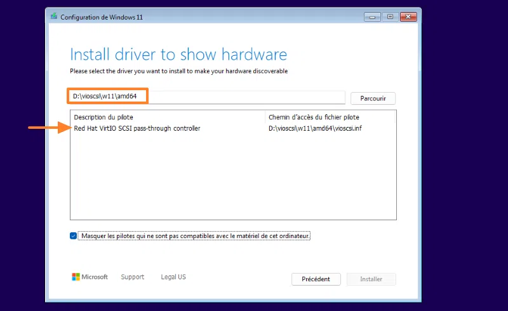The height and width of the screenshot is (311, 508).
Task: Select the D:\vioscsi\w11\amd64\vioscsi.inf path cell
Action: [315, 128]
